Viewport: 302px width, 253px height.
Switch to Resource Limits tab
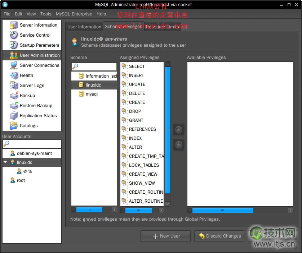click(x=163, y=27)
